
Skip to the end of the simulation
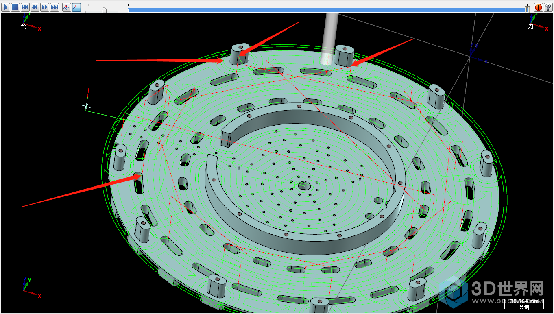point(55,7)
